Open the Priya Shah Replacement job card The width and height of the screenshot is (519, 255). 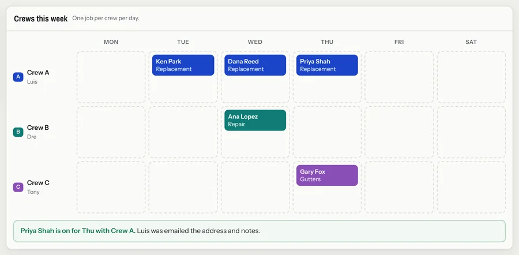tap(327, 65)
